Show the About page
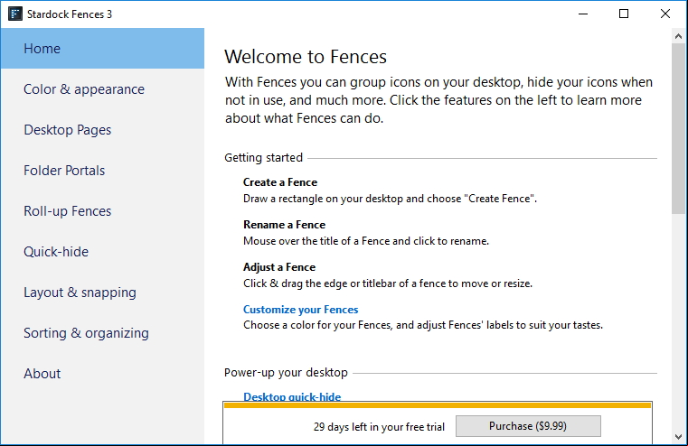The height and width of the screenshot is (446, 688). click(x=103, y=374)
